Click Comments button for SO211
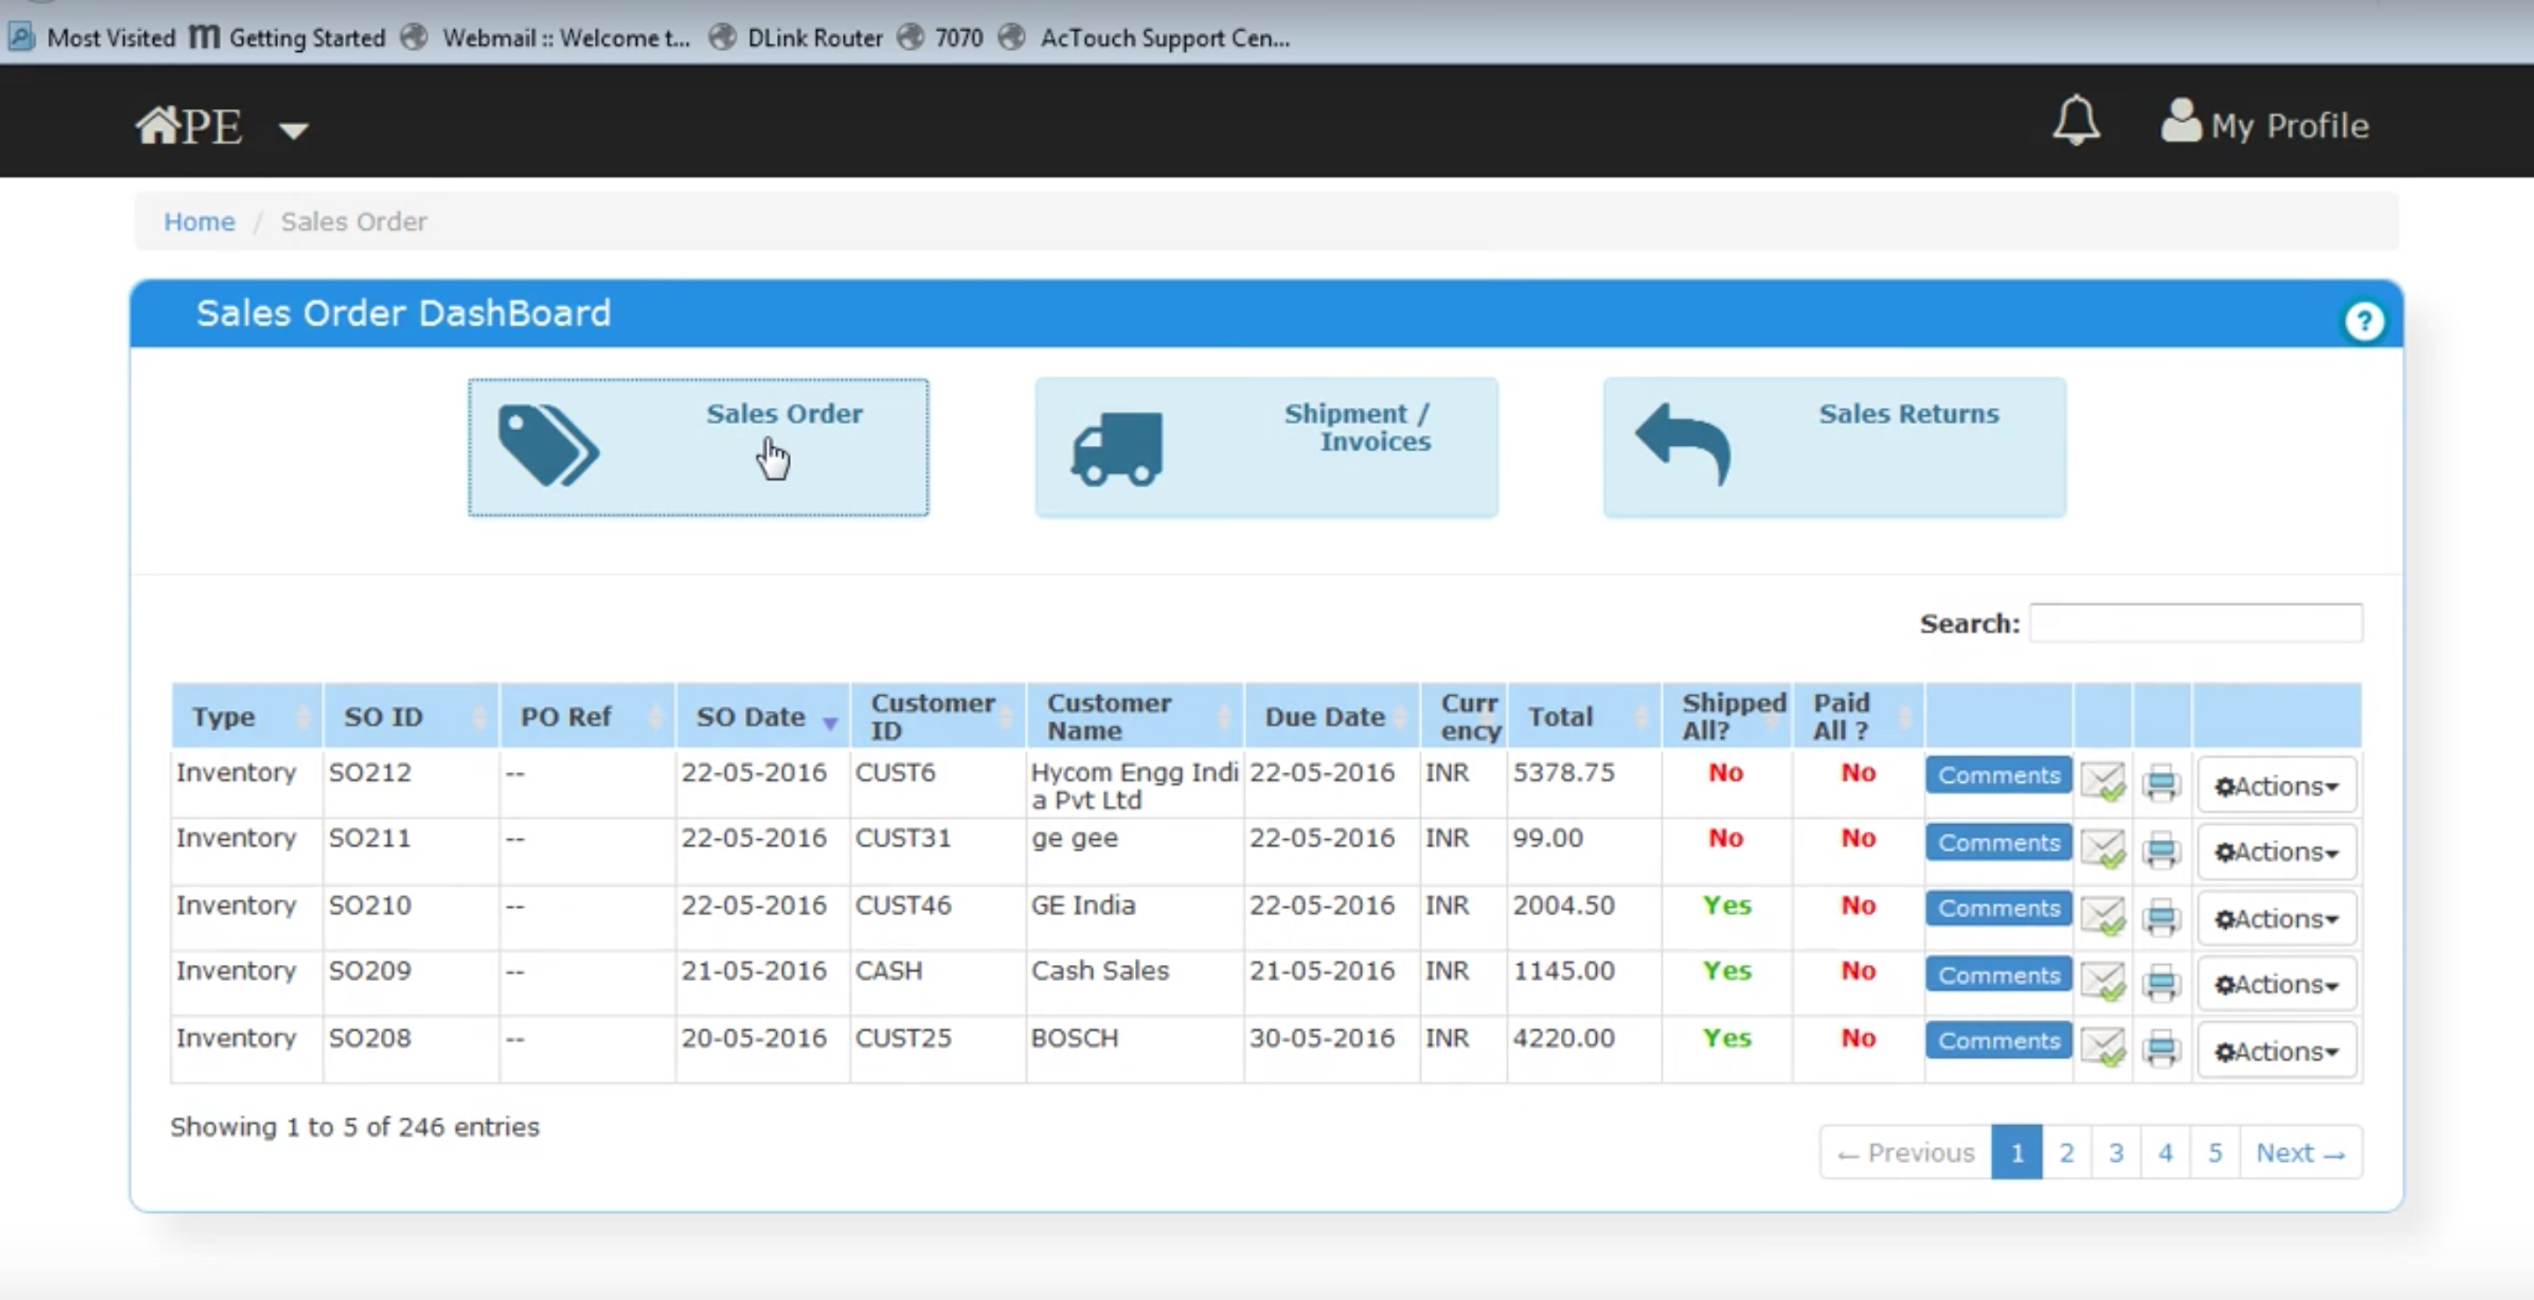This screenshot has width=2534, height=1300. click(x=1998, y=843)
